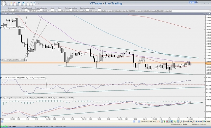This screenshot has width=211, height=128.
Task: Open the Chart menu
Action: pos(59,8)
